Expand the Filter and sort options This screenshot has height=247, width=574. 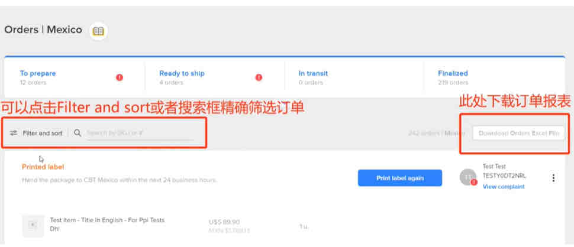coord(42,133)
